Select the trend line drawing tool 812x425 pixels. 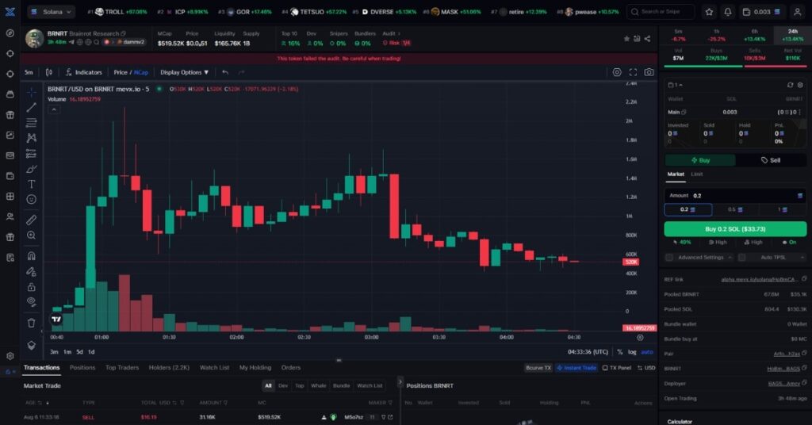31,107
